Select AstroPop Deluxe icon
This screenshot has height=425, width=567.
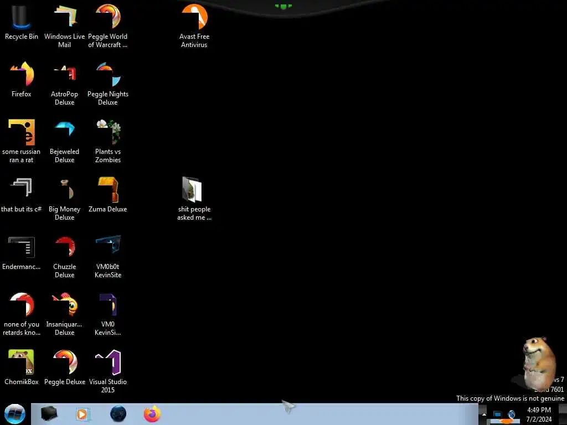[64, 84]
